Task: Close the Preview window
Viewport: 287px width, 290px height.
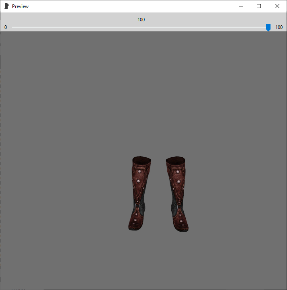Action: pyautogui.click(x=277, y=6)
